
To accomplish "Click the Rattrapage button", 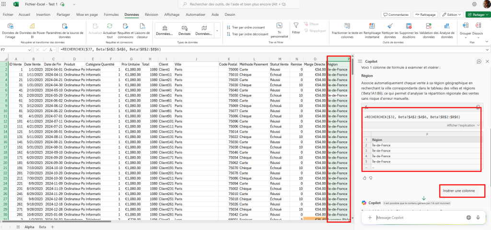I will [425, 14].
